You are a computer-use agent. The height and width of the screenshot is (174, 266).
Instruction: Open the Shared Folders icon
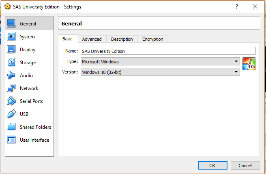pos(11,127)
